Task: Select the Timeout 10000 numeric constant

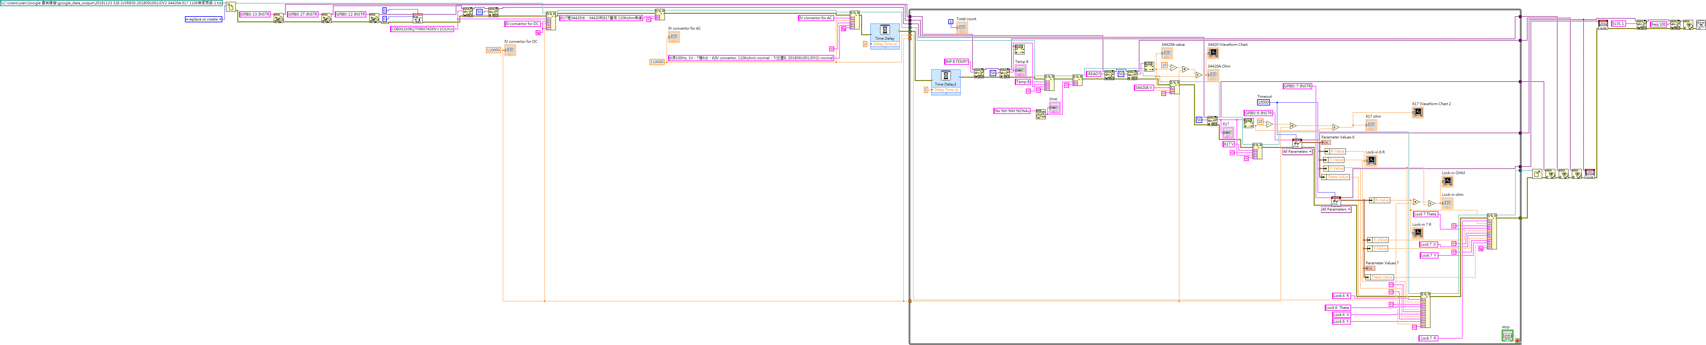Action: tap(1263, 102)
